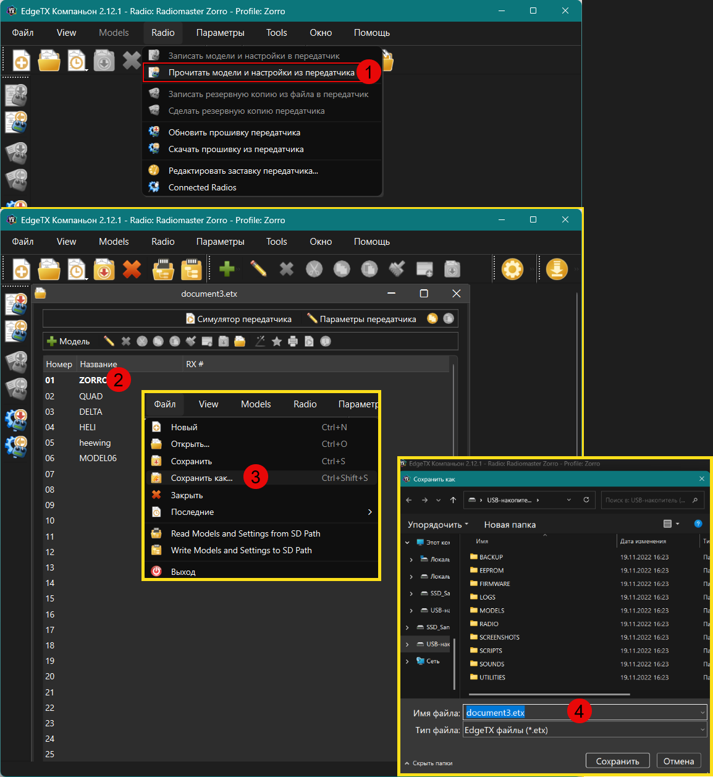Image resolution: width=713 pixels, height=777 pixels.
Task: Click the blue-gear read-firmware sidebar icon with orange arrow
Action: pyautogui.click(x=16, y=446)
